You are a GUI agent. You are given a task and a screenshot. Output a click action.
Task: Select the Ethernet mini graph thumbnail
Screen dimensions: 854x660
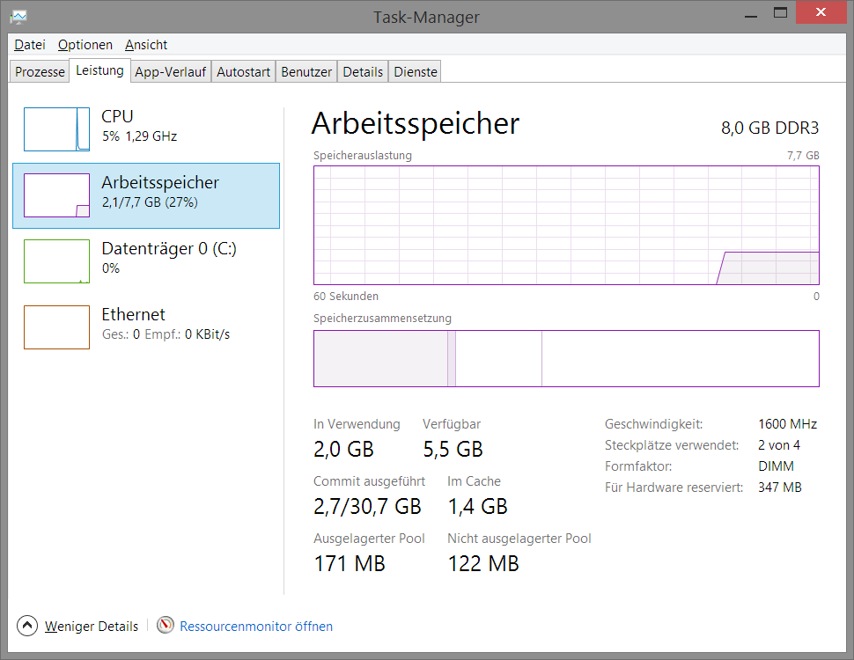pos(56,327)
